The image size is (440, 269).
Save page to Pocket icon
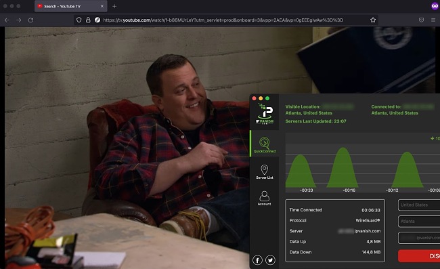click(421, 20)
